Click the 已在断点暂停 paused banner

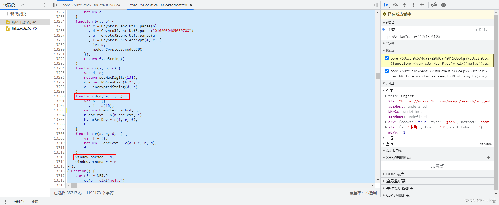(437, 14)
